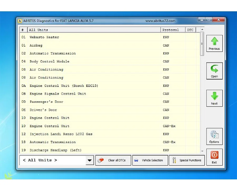Open Vehicle Selection with car icon

click(150, 160)
